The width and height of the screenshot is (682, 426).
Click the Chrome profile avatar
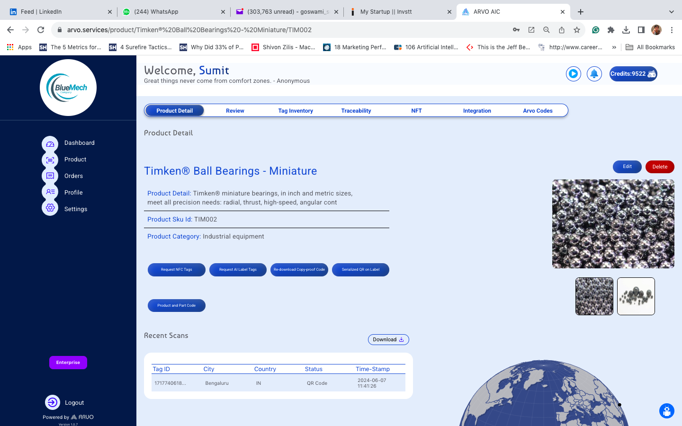coord(656,30)
